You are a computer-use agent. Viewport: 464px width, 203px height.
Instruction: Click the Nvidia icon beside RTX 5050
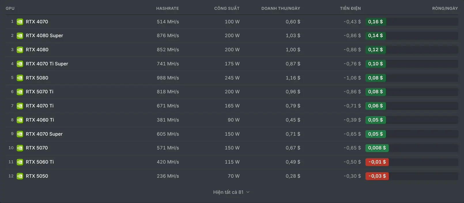(x=20, y=176)
